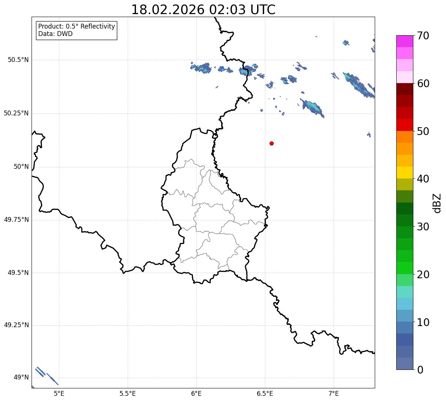
Task: Click the 49.25°N latitude label
Action: coord(16,325)
